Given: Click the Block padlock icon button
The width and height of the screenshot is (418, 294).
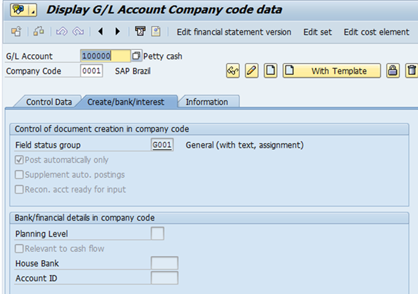Looking at the screenshot, I should (x=393, y=71).
